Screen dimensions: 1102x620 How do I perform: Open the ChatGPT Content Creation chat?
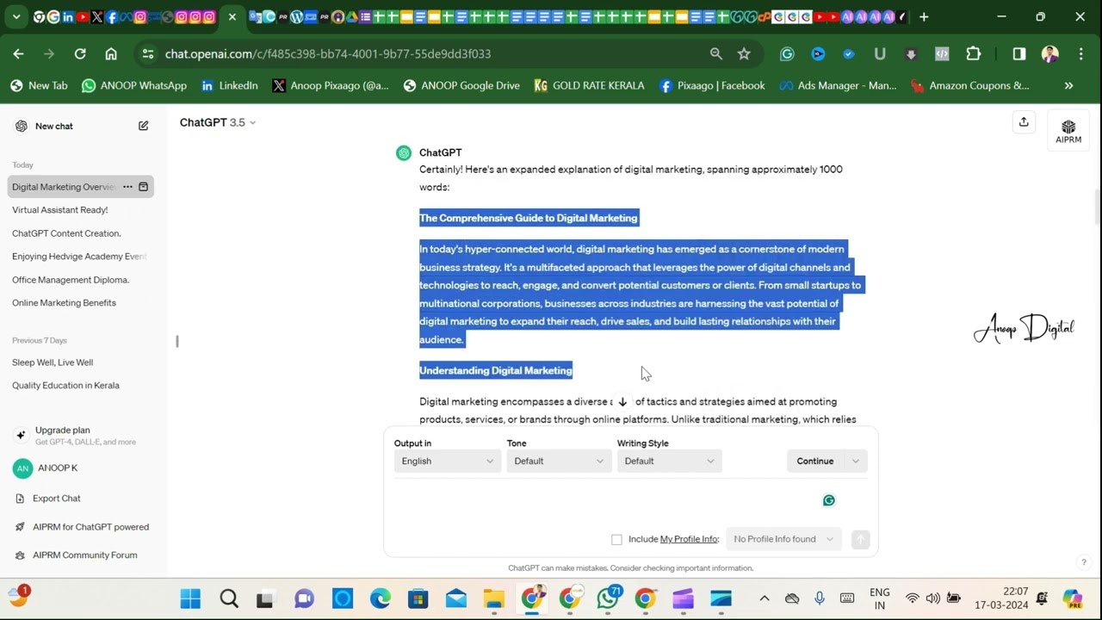coord(66,233)
